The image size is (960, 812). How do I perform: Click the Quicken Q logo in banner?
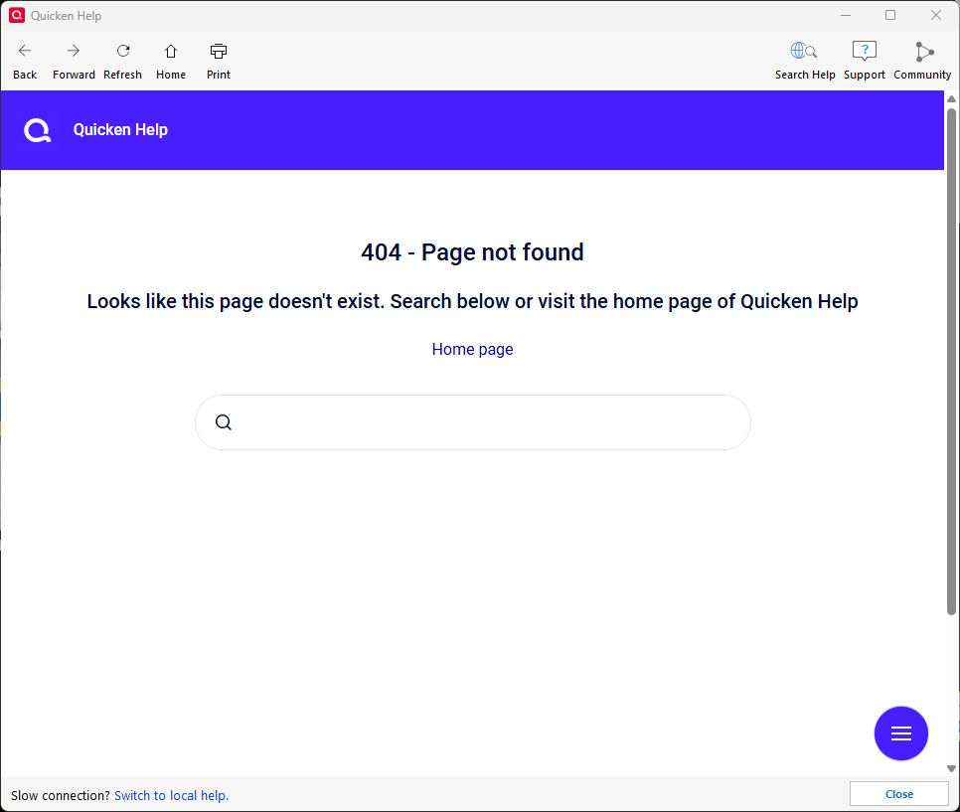[x=37, y=130]
